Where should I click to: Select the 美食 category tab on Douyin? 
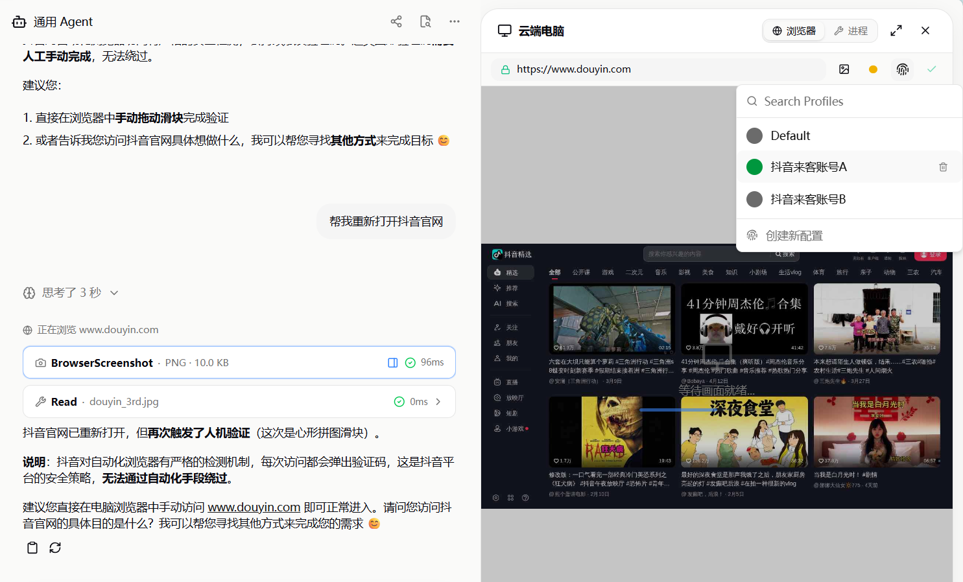708,273
